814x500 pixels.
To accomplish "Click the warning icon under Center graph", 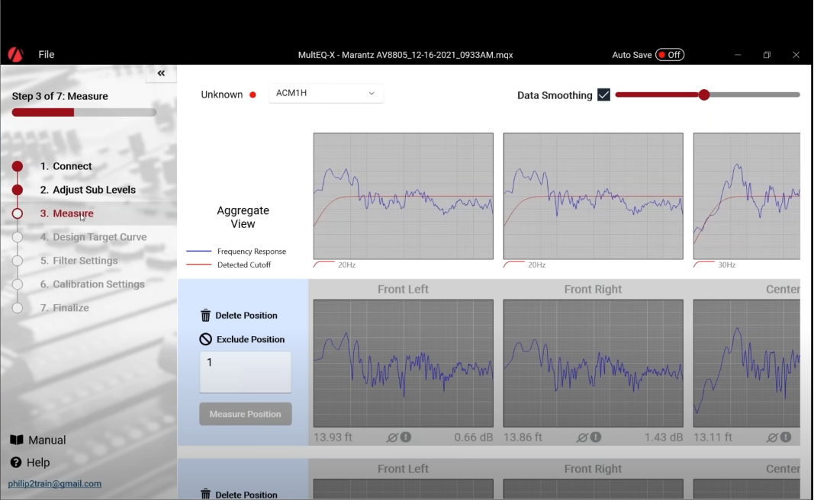I will point(785,437).
